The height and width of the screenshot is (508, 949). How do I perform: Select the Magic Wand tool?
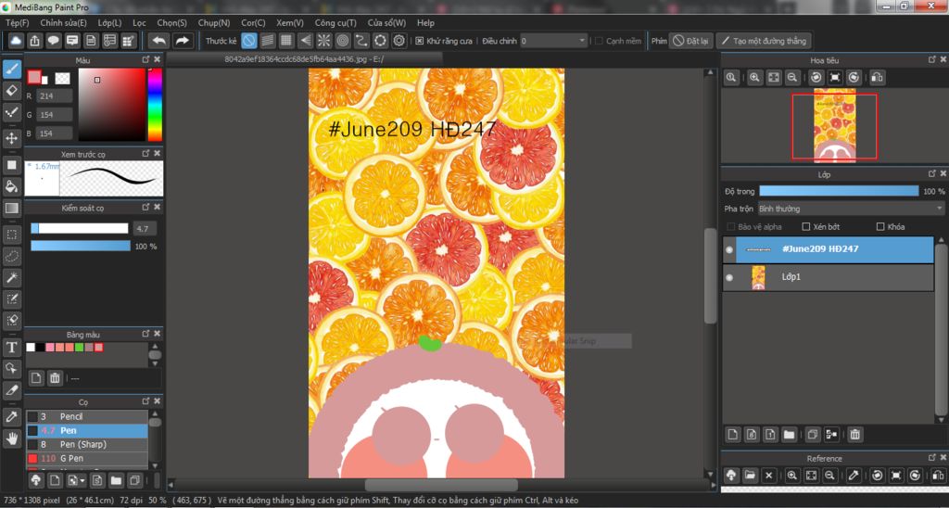[11, 278]
